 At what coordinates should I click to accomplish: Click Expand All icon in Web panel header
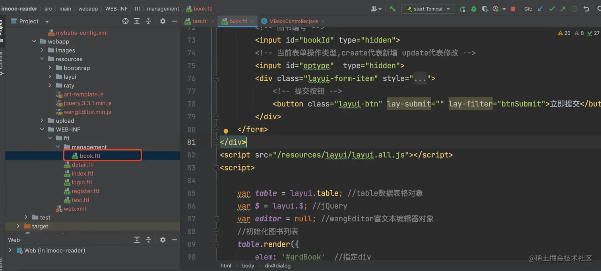click(137, 240)
